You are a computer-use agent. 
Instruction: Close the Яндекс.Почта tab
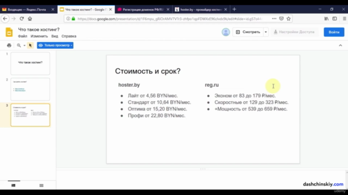pyautogui.click(x=53, y=10)
